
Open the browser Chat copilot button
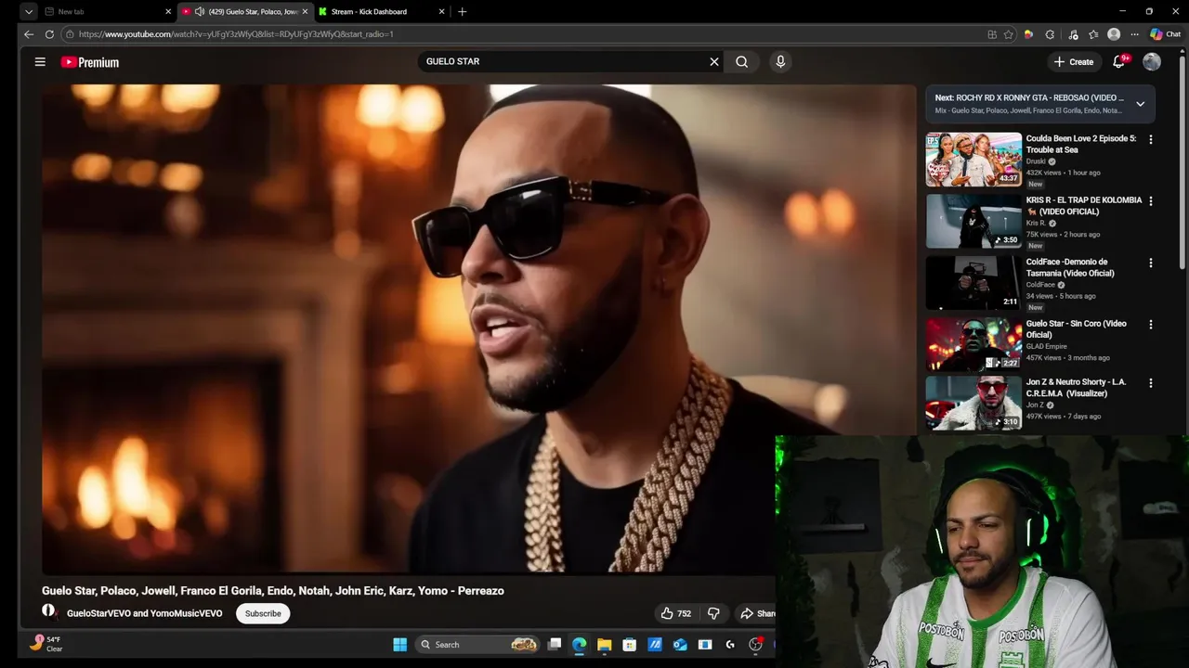(x=1166, y=34)
